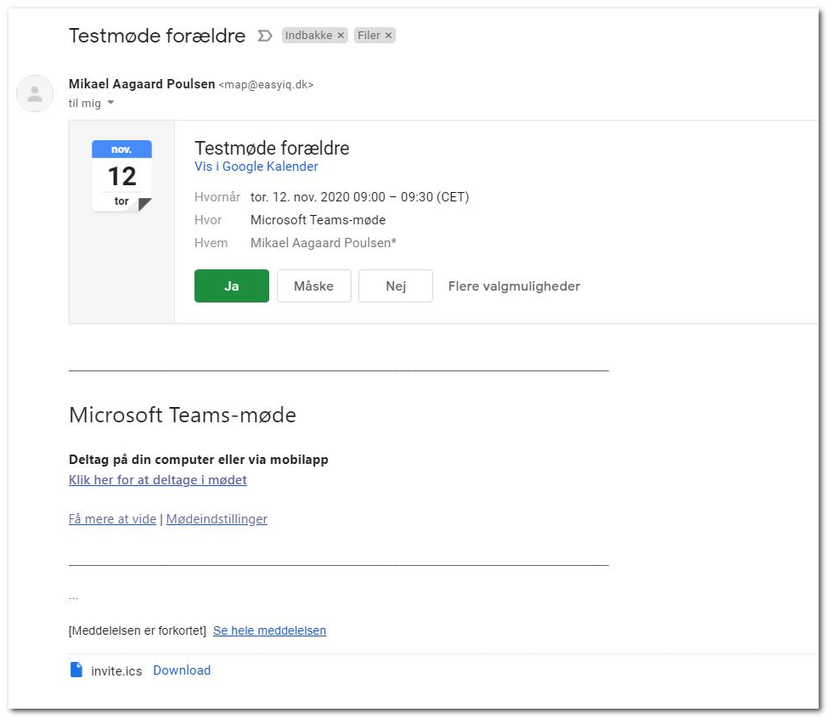Image resolution: width=828 pixels, height=718 pixels.
Task: Remove the Indbakke label via its x
Action: click(x=341, y=36)
